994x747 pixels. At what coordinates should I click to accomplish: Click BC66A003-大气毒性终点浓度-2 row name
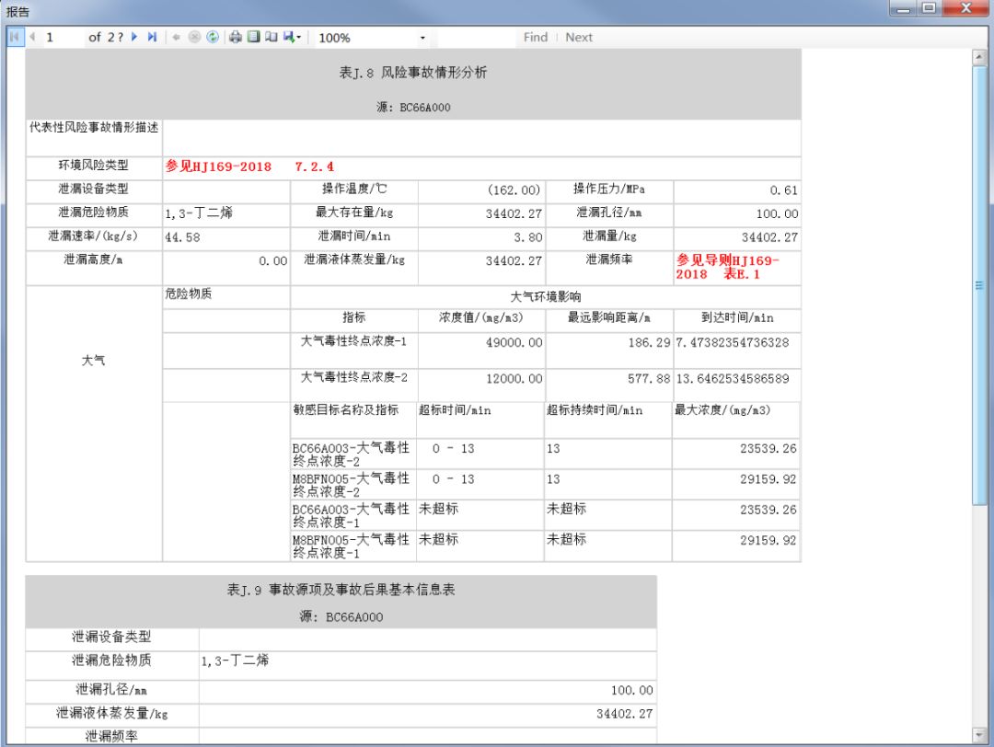pyautogui.click(x=352, y=454)
